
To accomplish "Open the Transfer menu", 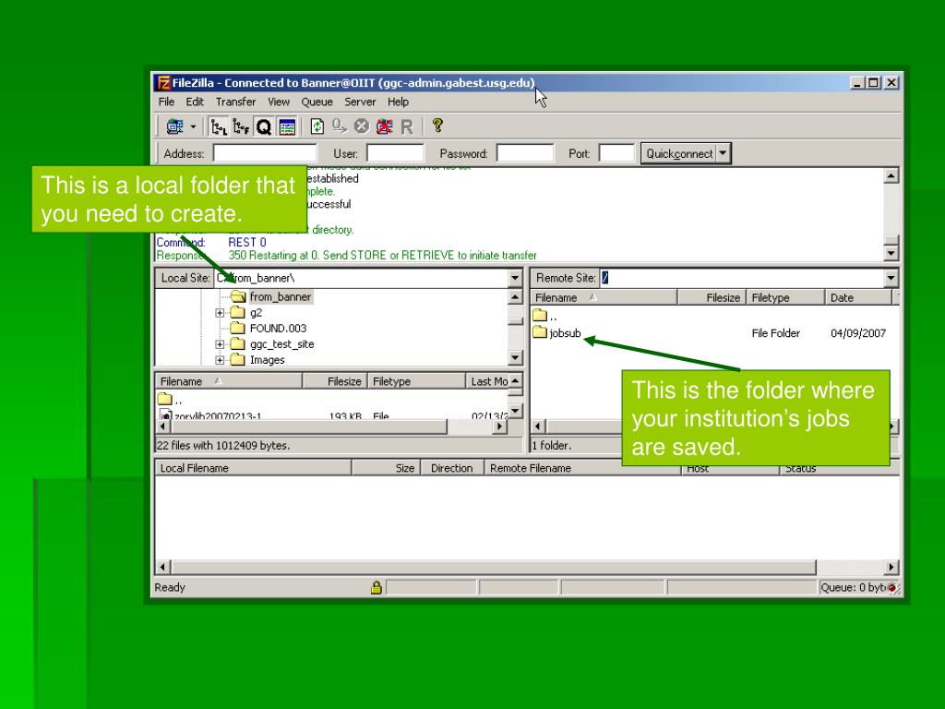I will (235, 102).
